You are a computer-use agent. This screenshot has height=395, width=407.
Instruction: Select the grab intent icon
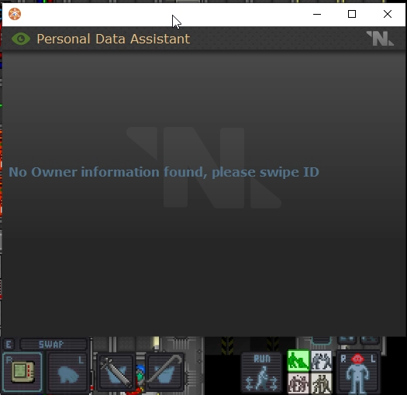[298, 383]
